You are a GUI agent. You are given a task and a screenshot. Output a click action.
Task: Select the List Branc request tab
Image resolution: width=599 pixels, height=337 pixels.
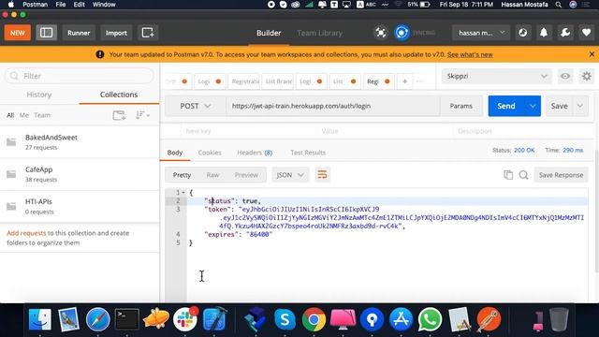coord(279,81)
